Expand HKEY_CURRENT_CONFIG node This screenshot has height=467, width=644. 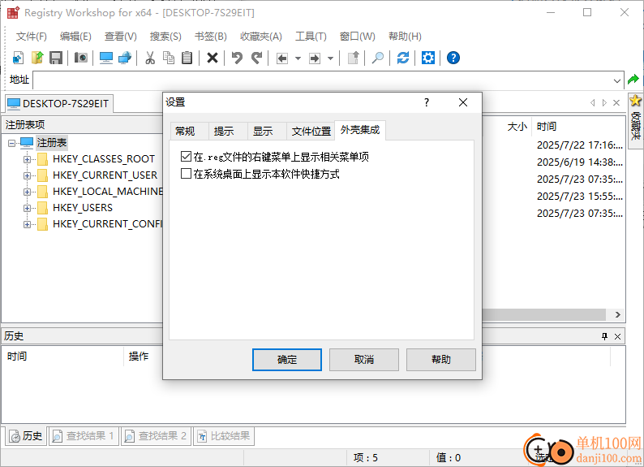click(27, 224)
